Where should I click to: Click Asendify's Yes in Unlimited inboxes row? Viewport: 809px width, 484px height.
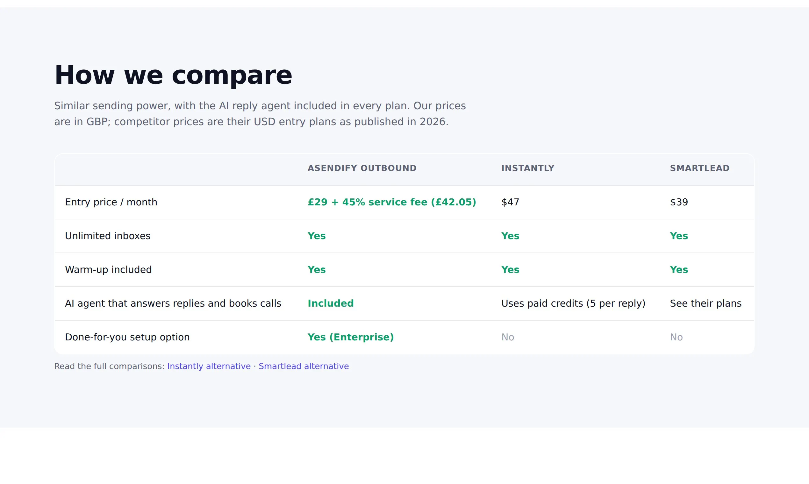click(316, 236)
